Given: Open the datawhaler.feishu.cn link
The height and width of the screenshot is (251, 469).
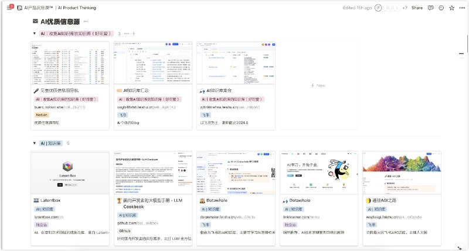Looking at the screenshot, I should 227,217.
